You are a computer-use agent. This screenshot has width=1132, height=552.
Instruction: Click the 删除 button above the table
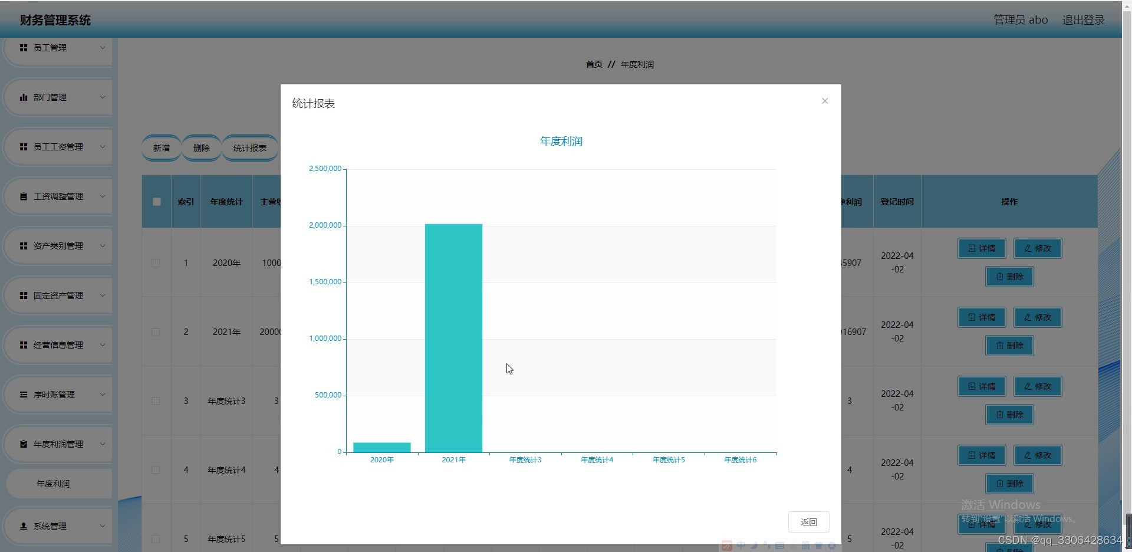coord(202,148)
